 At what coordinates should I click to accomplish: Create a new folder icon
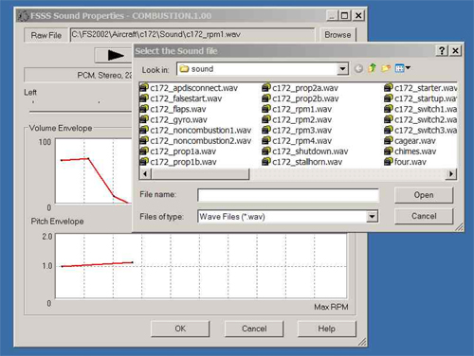[x=386, y=68]
